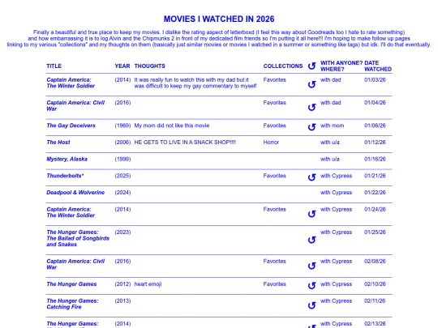Click the Horror collection in The Host row
This screenshot has height=328, width=438.
coord(271,143)
